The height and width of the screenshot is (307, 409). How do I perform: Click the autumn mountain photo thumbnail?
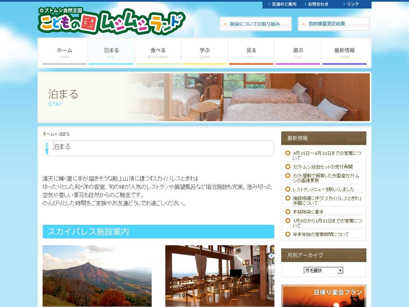(x=97, y=276)
